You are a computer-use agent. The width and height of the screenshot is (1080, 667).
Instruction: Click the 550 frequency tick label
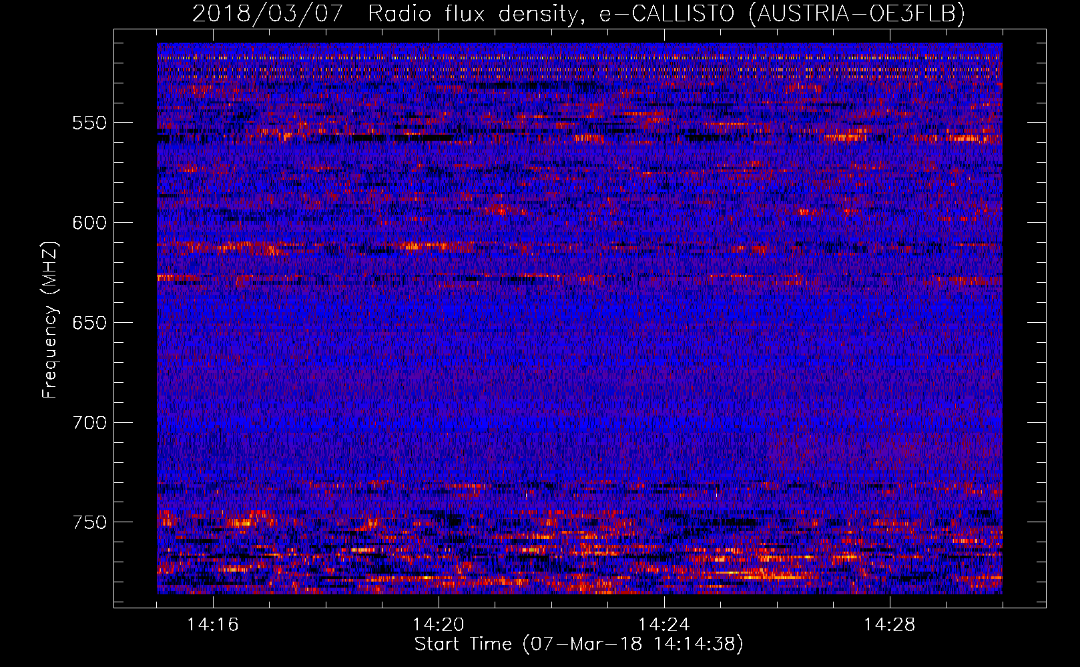[x=89, y=123]
